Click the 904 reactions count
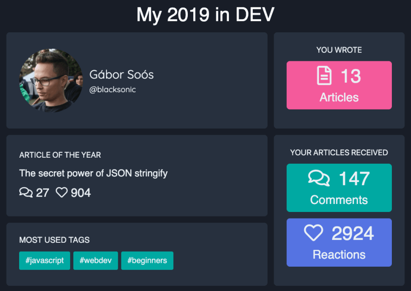Viewport: 411px width, 291px height. coord(81,193)
